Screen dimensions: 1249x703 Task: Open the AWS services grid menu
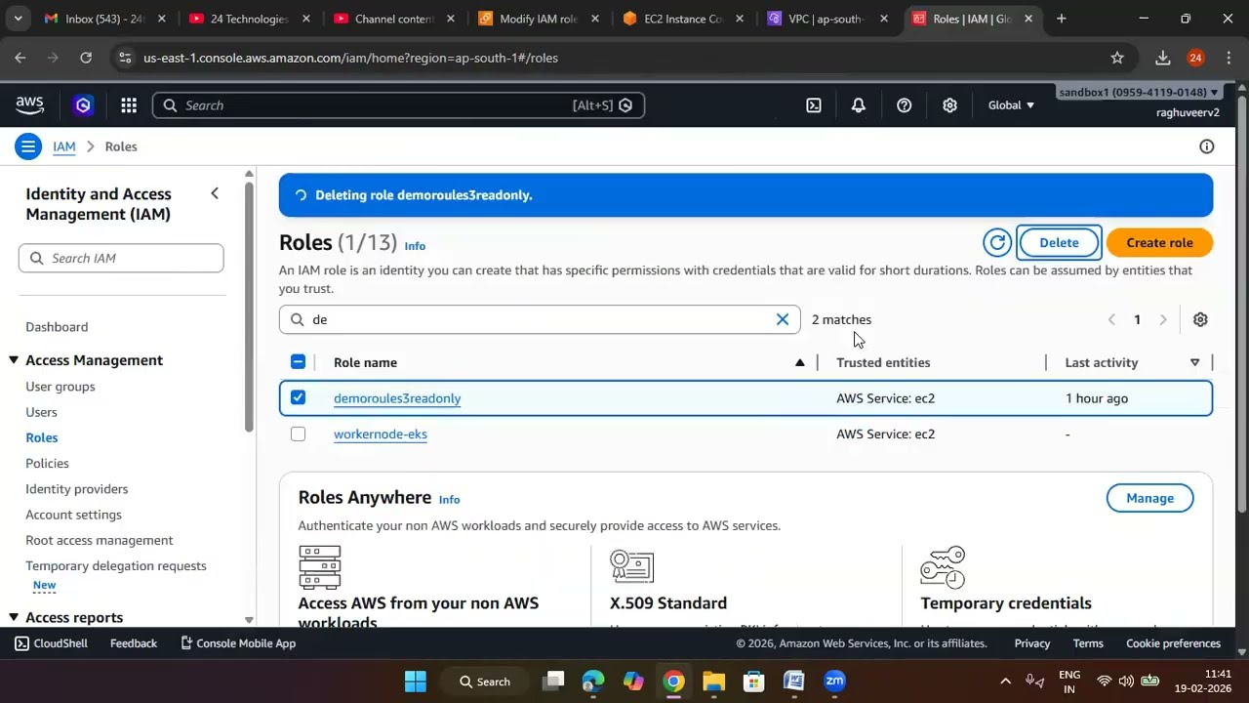(129, 105)
